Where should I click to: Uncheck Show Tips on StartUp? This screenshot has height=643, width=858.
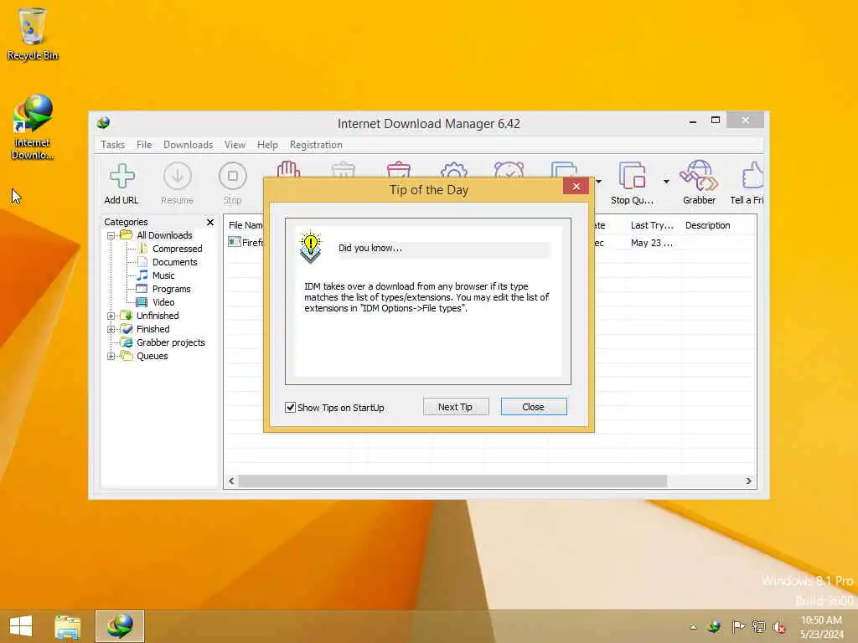(x=291, y=408)
